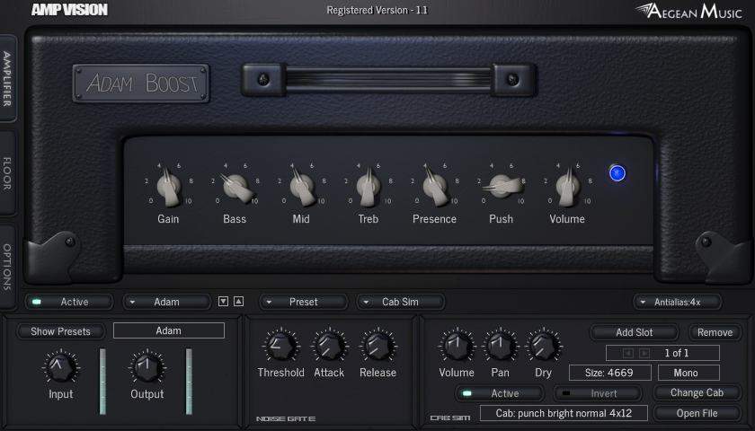Open the Adam amp model dropdown

tap(166, 302)
